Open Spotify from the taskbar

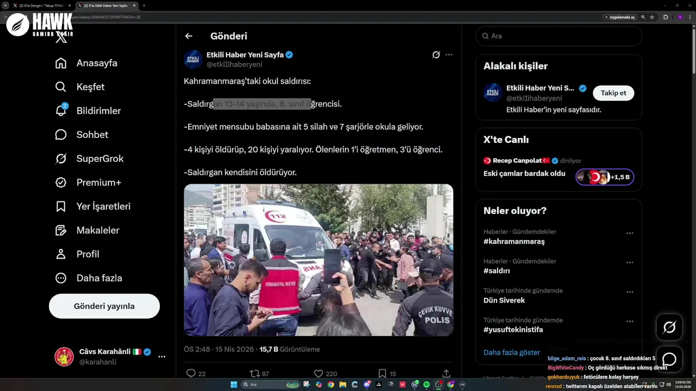[x=426, y=384]
